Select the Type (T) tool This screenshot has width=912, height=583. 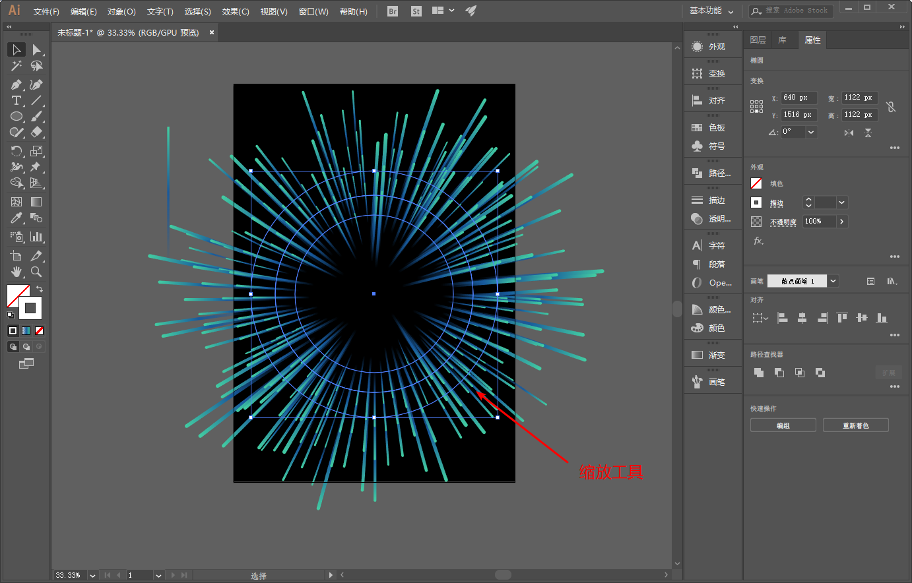[16, 100]
